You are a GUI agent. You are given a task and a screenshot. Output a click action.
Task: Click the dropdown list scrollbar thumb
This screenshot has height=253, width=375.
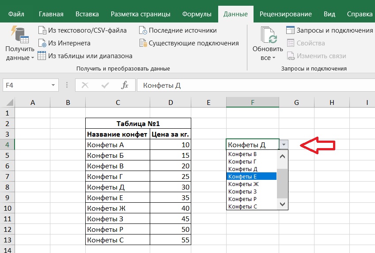pos(282,183)
